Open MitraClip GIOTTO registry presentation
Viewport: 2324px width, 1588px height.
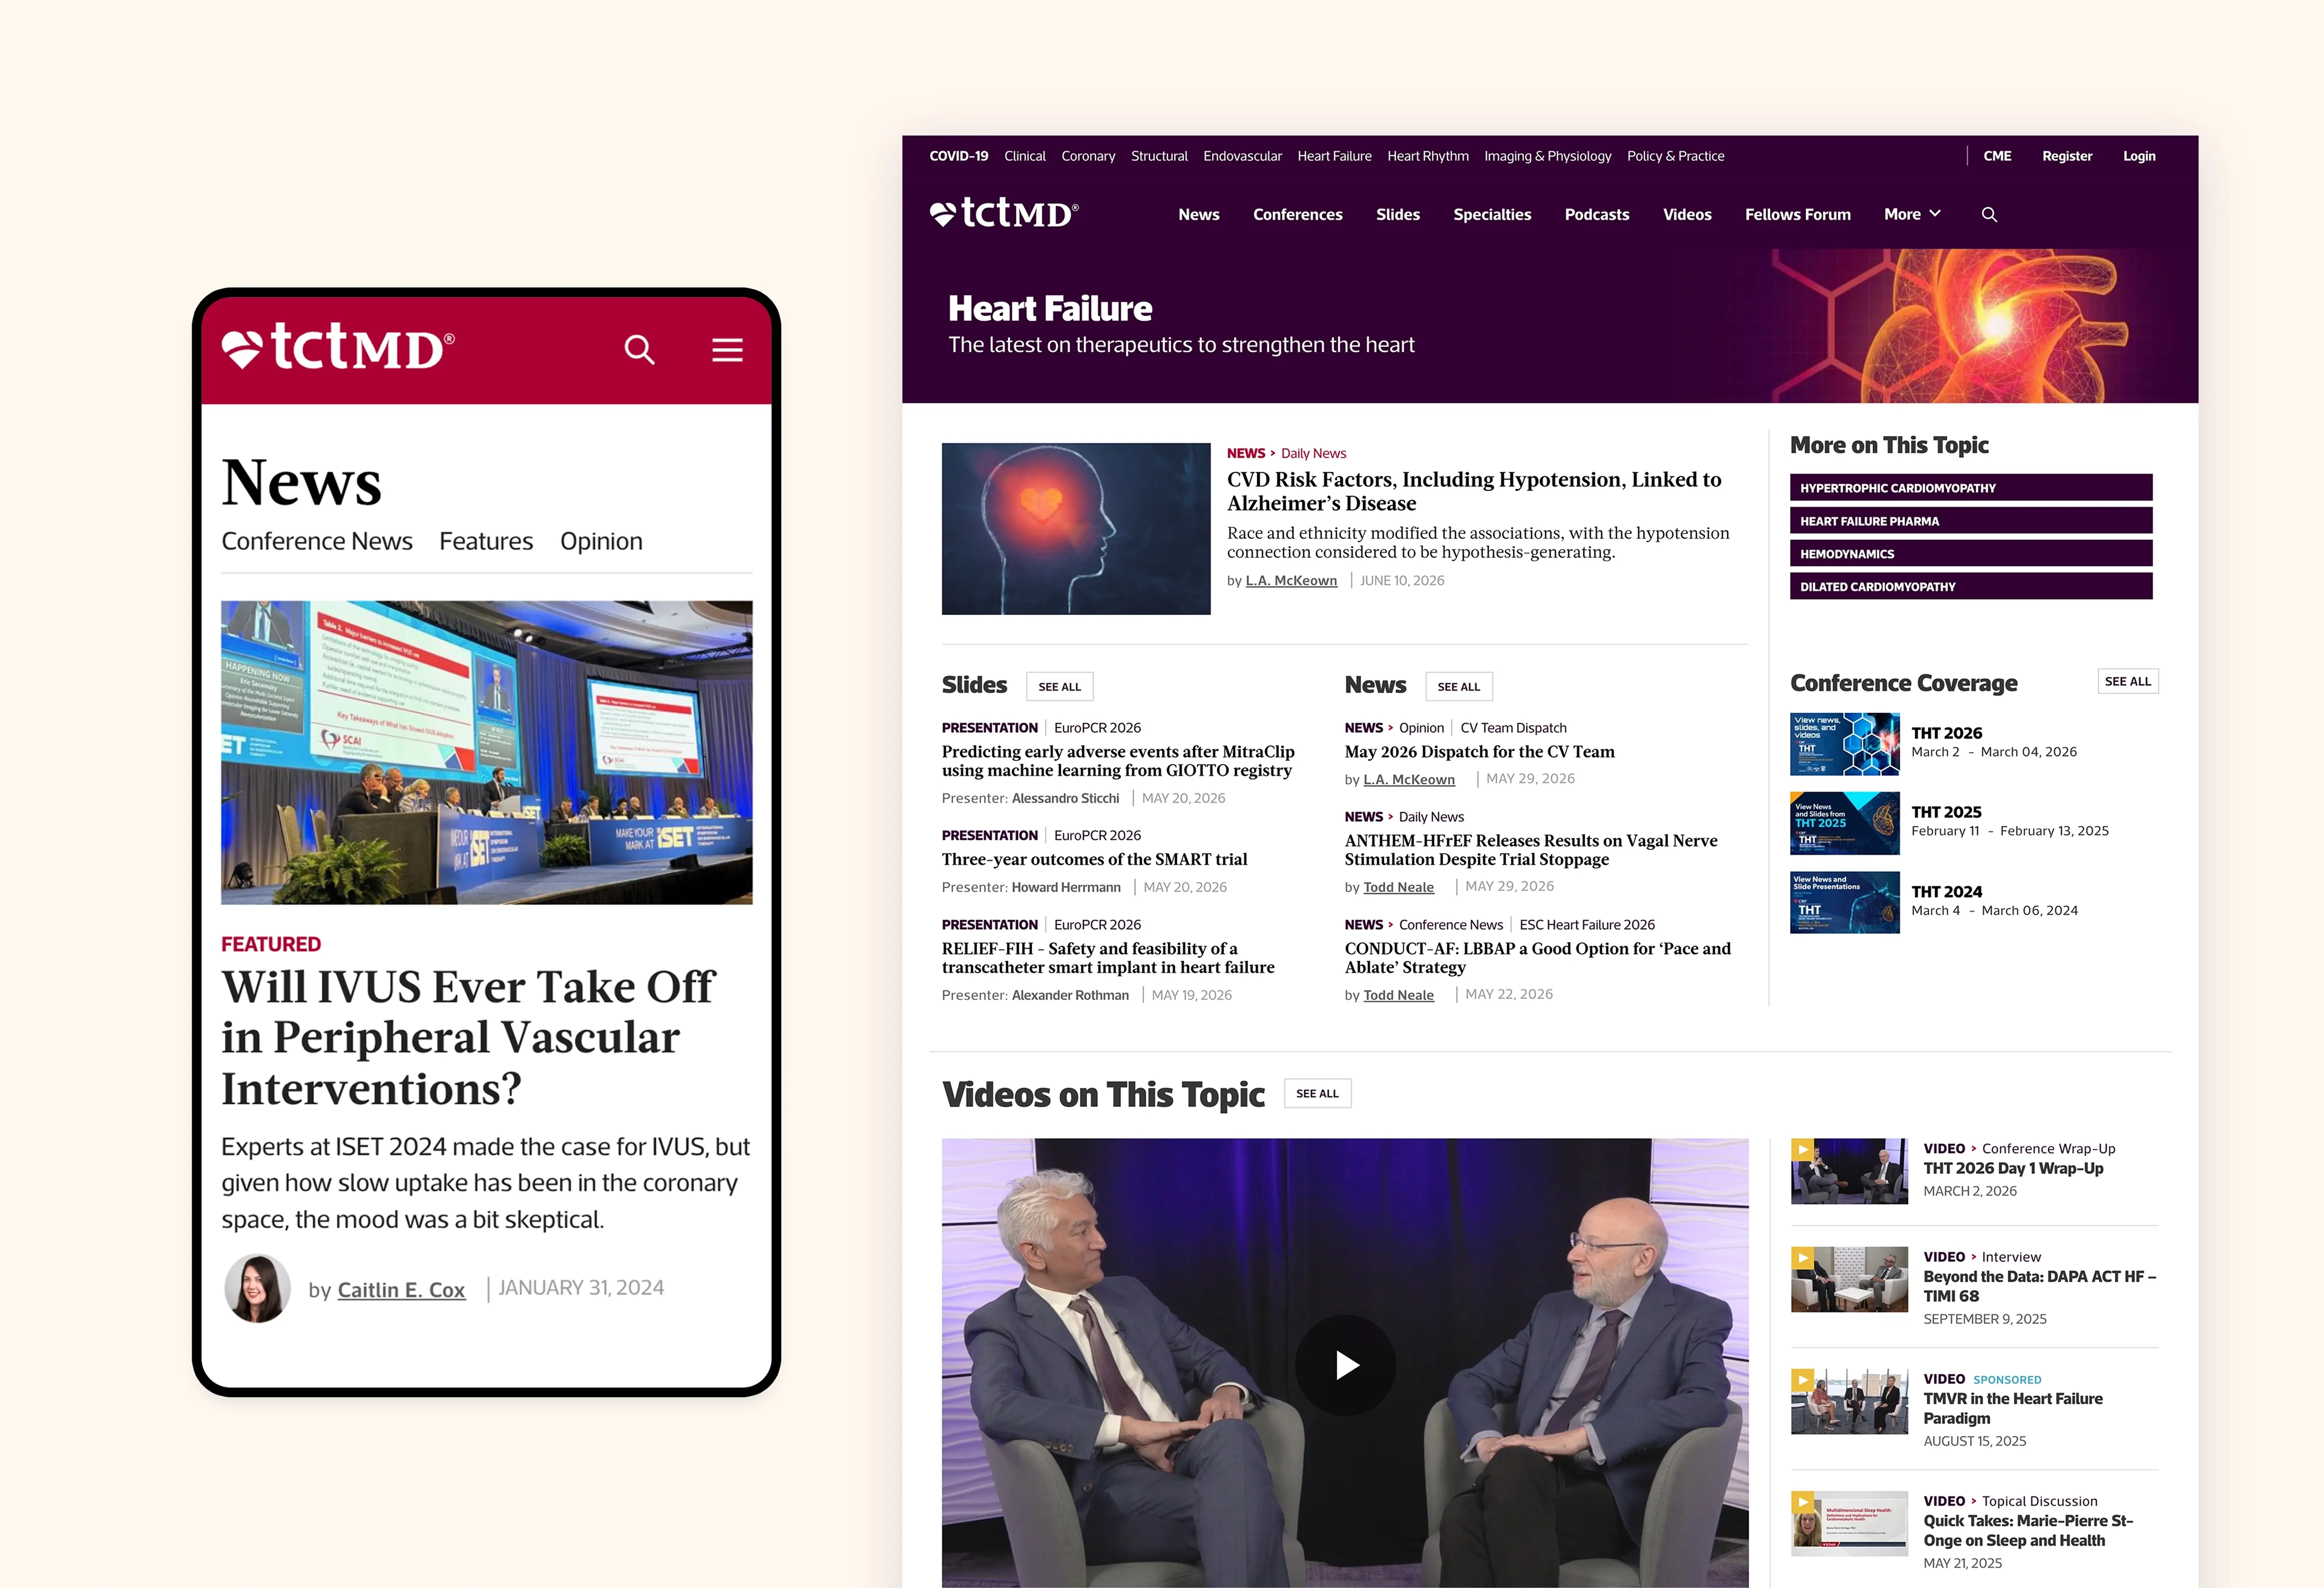[1118, 761]
